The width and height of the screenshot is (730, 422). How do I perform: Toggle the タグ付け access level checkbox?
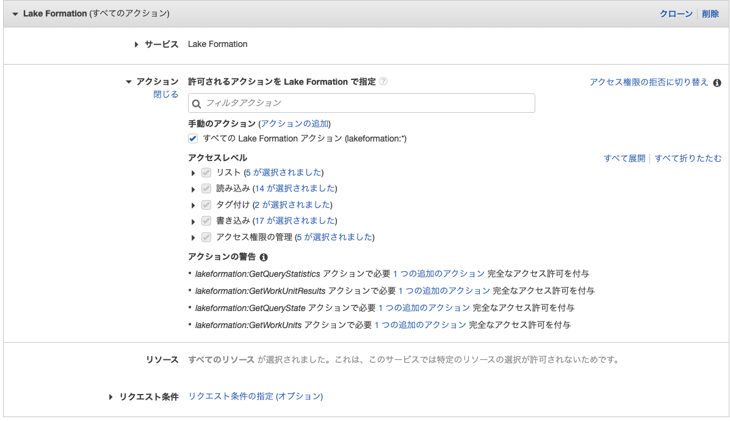206,205
